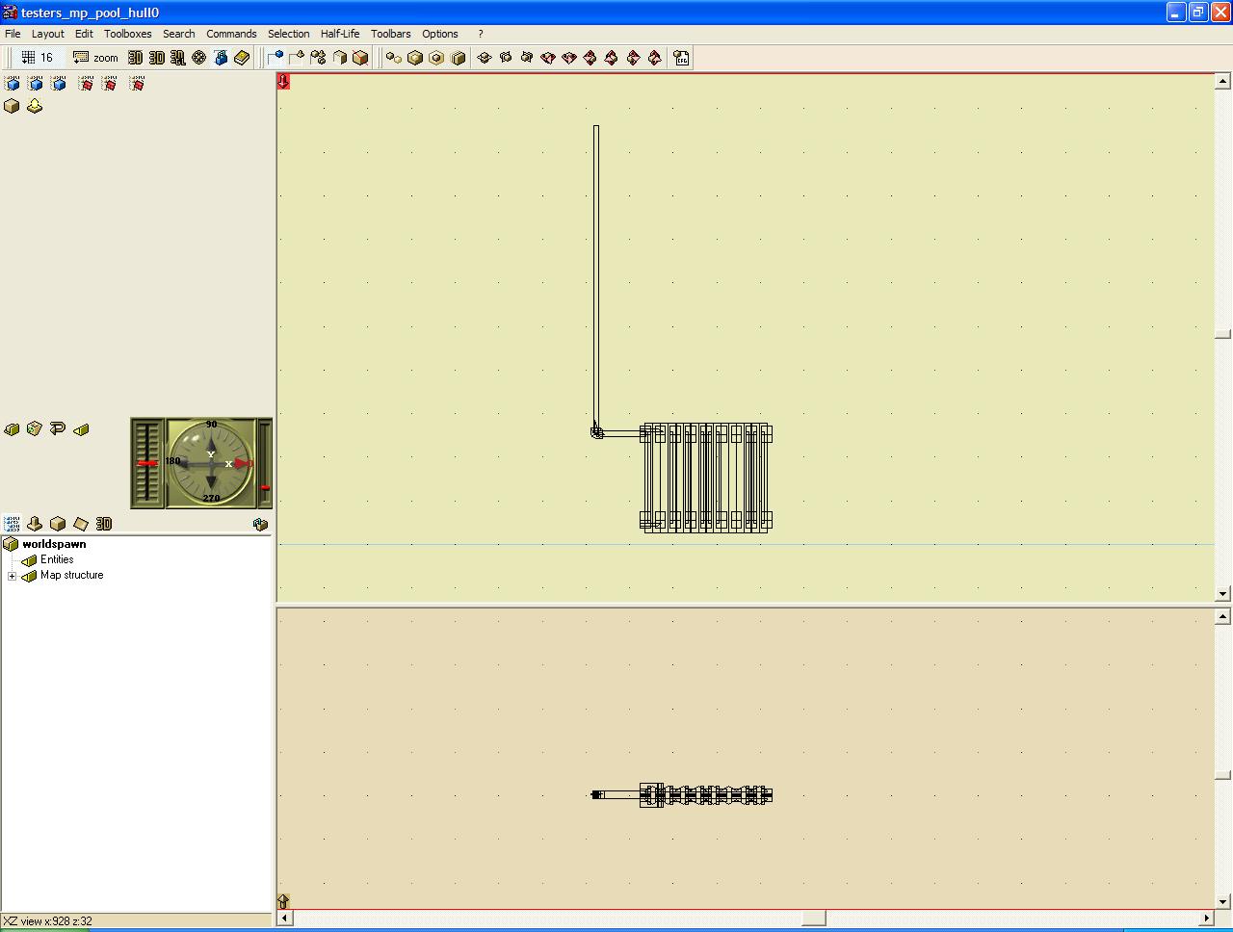Viewport: 1233px width, 932px height.
Task: Click the yellow light entity icon
Action: point(35,106)
